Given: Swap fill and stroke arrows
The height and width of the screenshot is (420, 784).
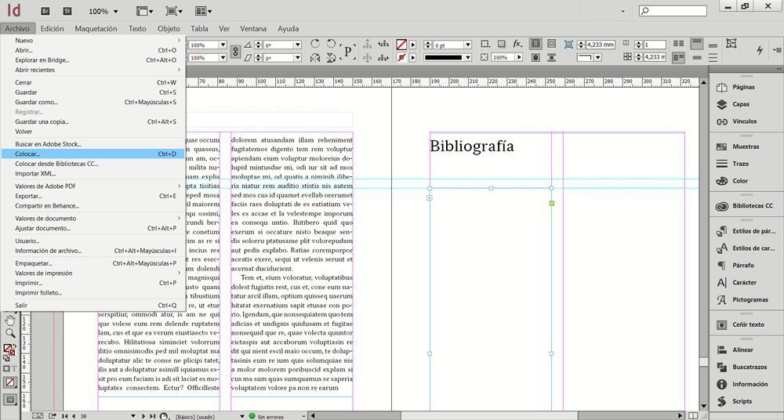Looking at the screenshot, I should (x=14, y=346).
